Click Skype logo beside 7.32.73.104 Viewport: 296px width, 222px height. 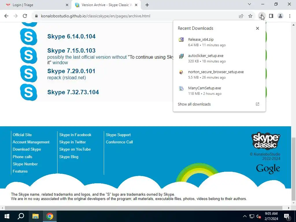[29, 92]
